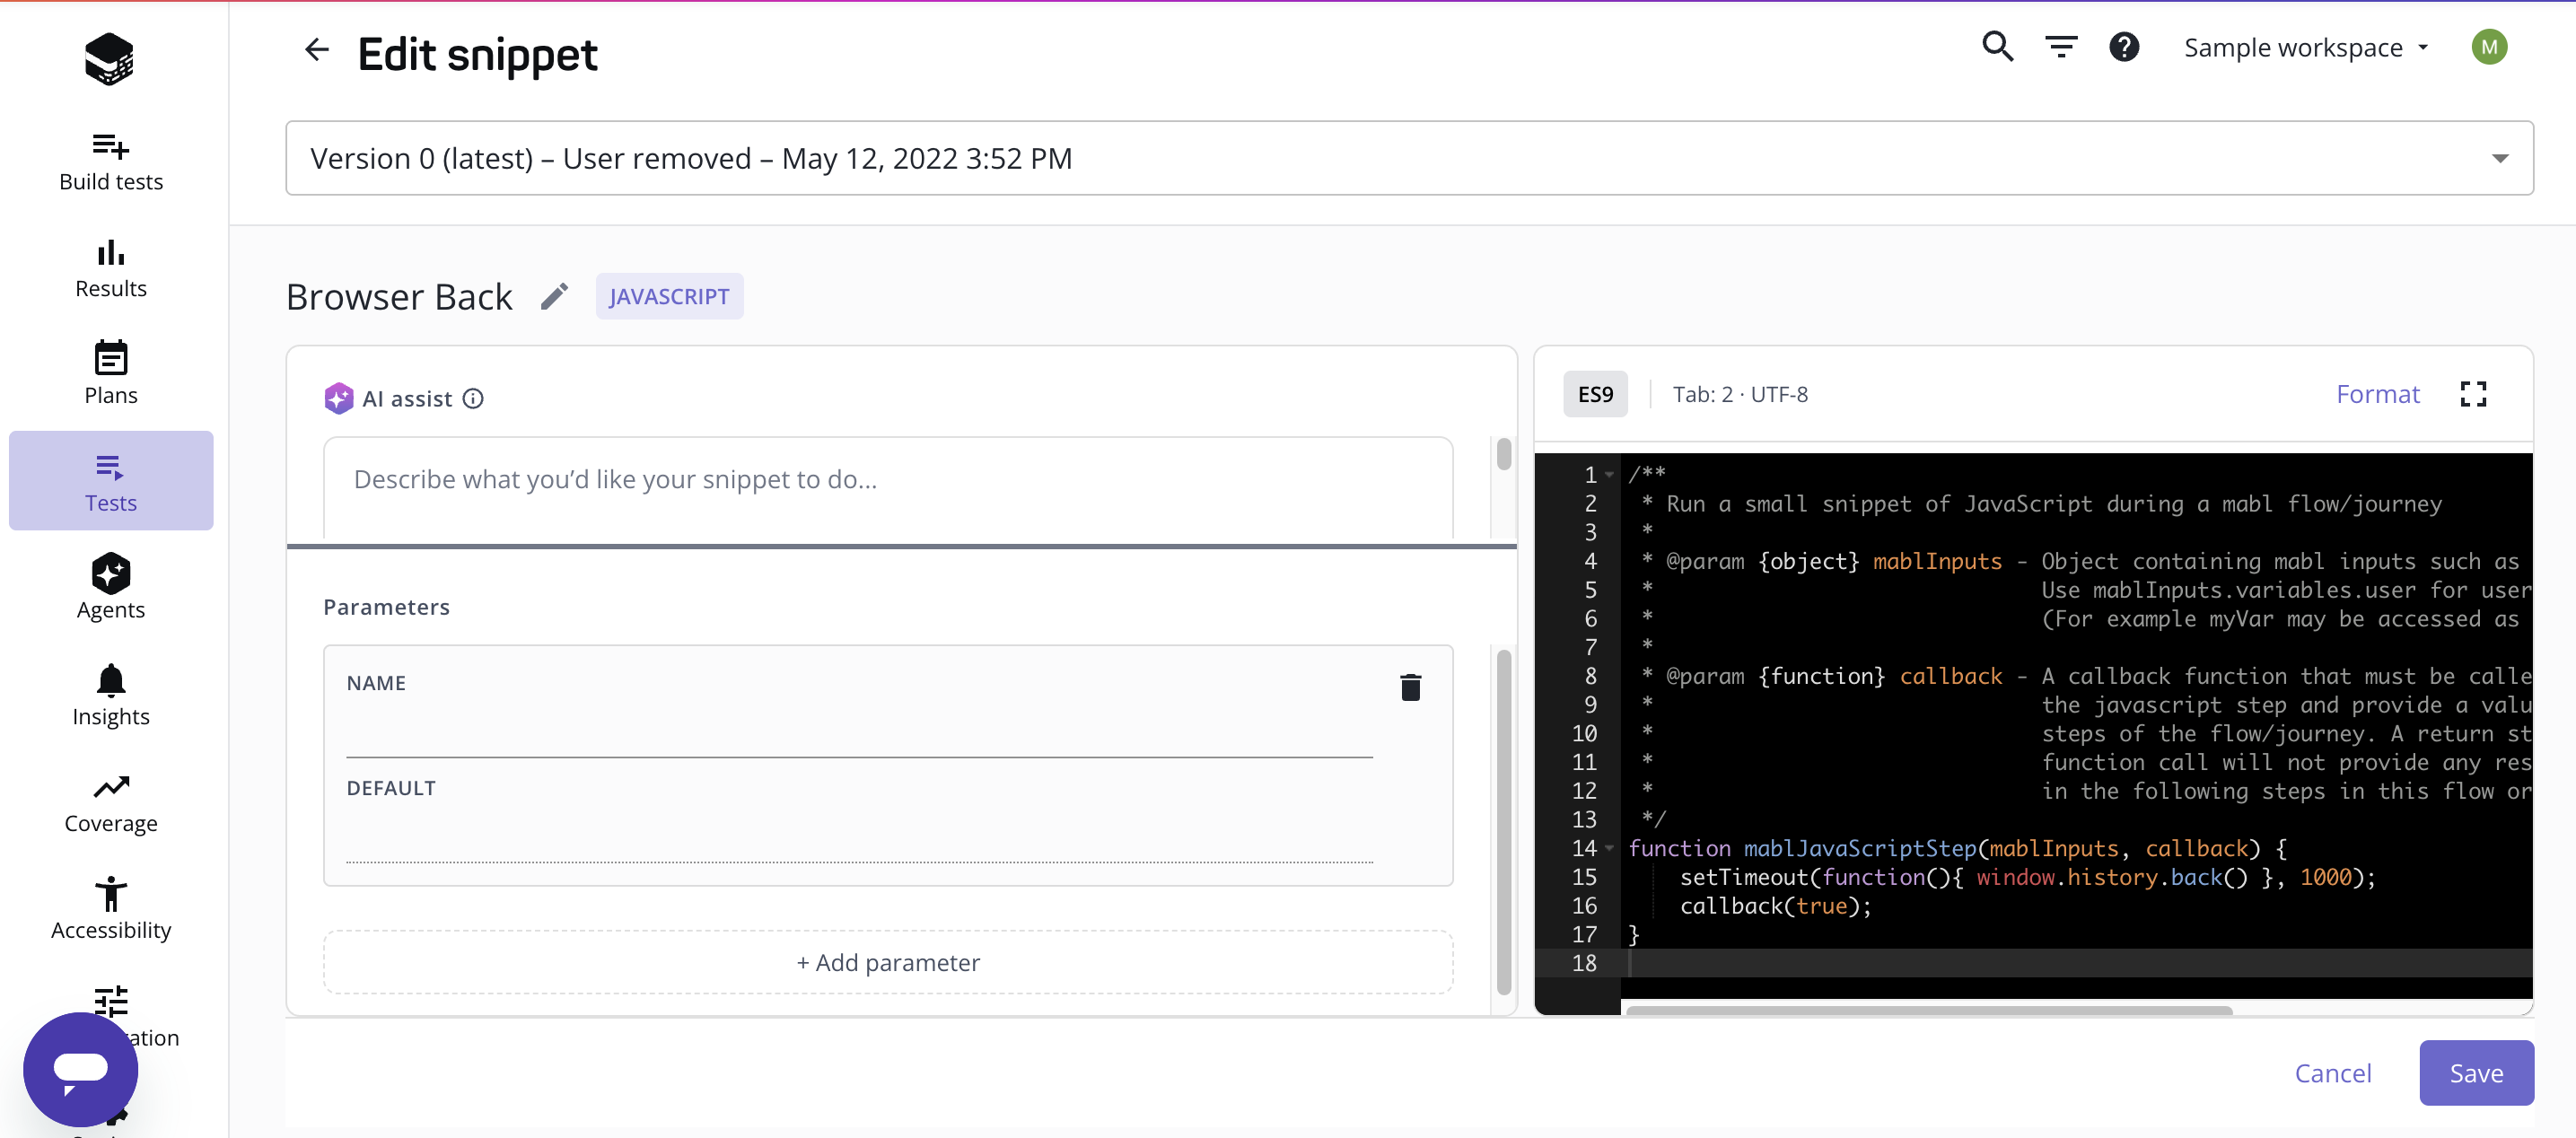Save the snippet
The image size is (2576, 1138).
(x=2476, y=1073)
